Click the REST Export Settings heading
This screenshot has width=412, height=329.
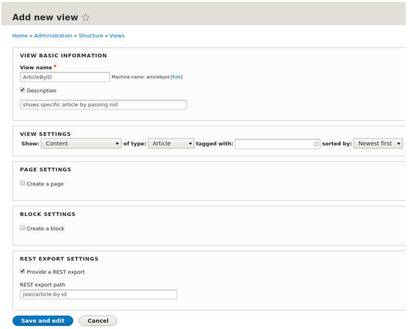(59, 259)
